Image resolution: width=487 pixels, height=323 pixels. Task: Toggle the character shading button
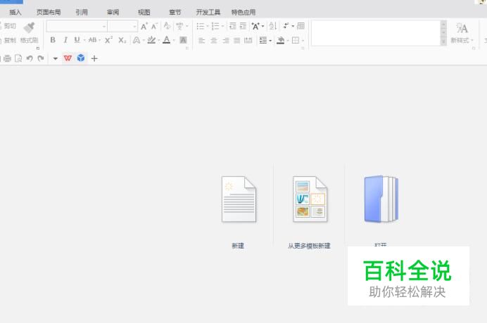[183, 40]
